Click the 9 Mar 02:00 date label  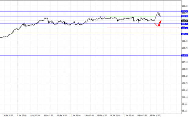coord(48,115)
